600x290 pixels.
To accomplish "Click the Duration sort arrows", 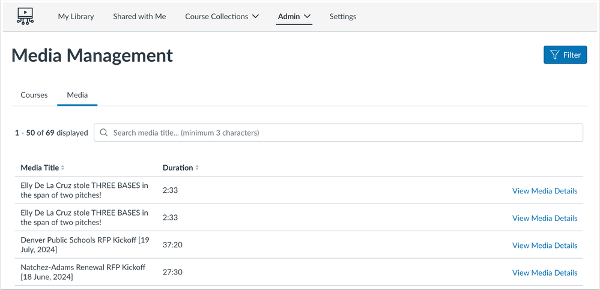I will pos(197,168).
